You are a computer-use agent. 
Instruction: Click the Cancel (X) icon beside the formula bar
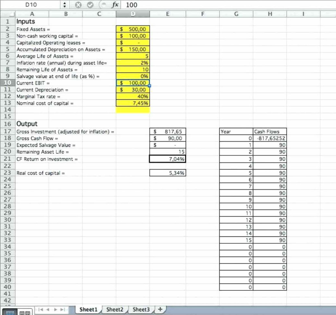78,5
